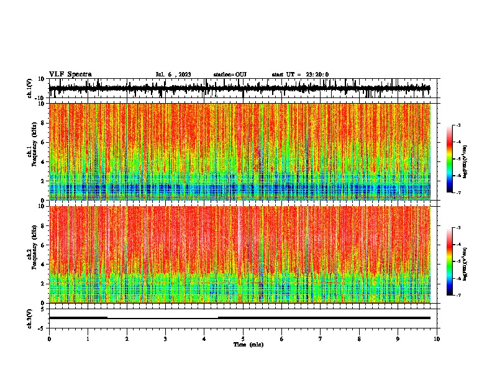Click the ch.1 voltage waveform trace panel
The height and width of the screenshot is (380, 492).
point(243,88)
